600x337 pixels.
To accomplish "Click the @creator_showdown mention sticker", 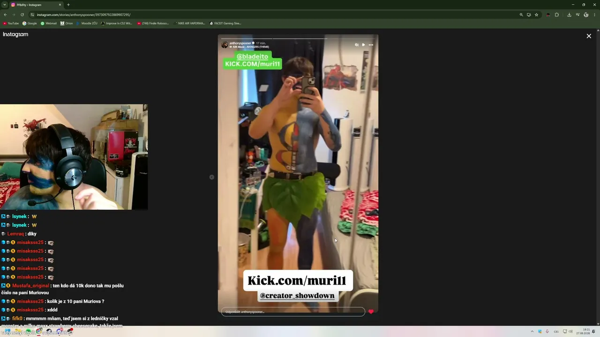I will 297,296.
